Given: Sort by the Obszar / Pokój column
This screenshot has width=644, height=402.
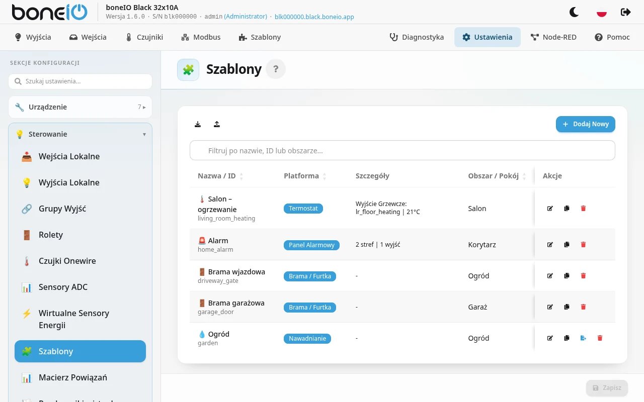Looking at the screenshot, I should point(497,176).
